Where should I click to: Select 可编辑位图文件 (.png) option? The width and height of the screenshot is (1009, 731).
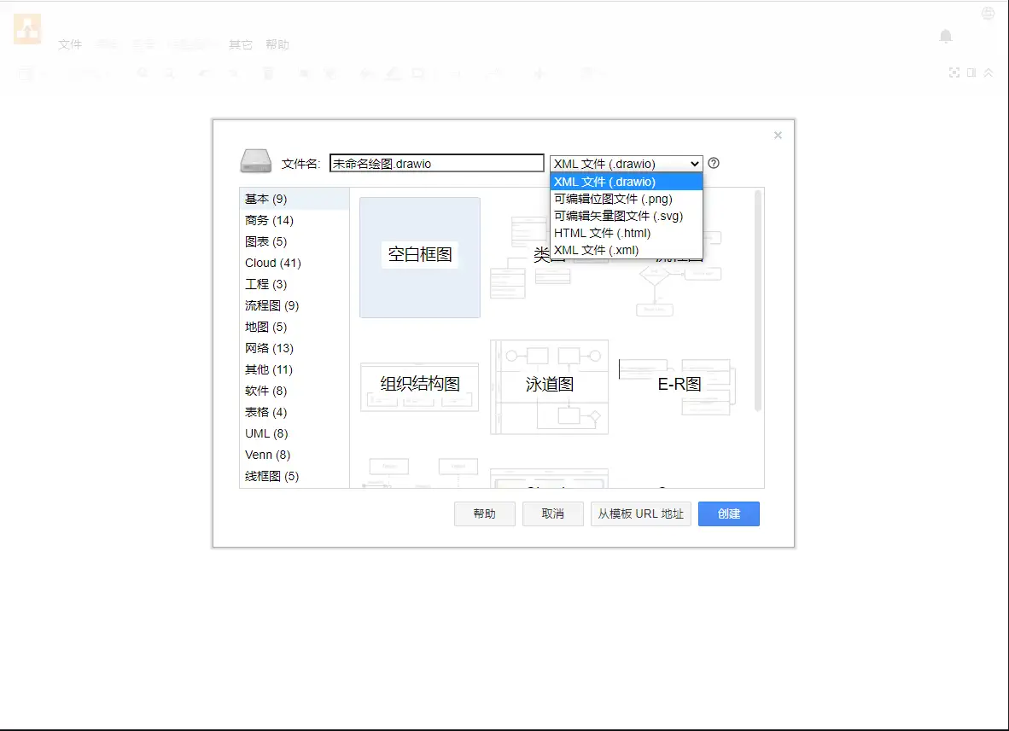coord(613,199)
